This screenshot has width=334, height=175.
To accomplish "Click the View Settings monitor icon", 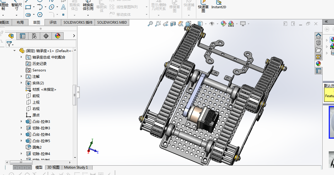I will click(243, 24).
